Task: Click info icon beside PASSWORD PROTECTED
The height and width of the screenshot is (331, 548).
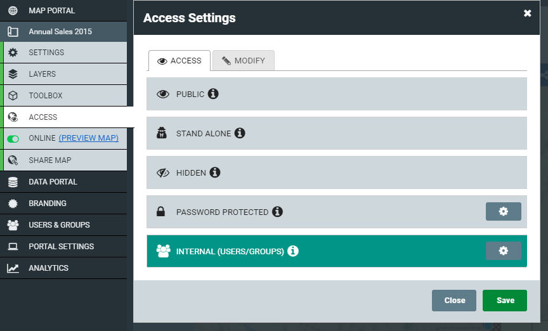Action: click(x=278, y=211)
